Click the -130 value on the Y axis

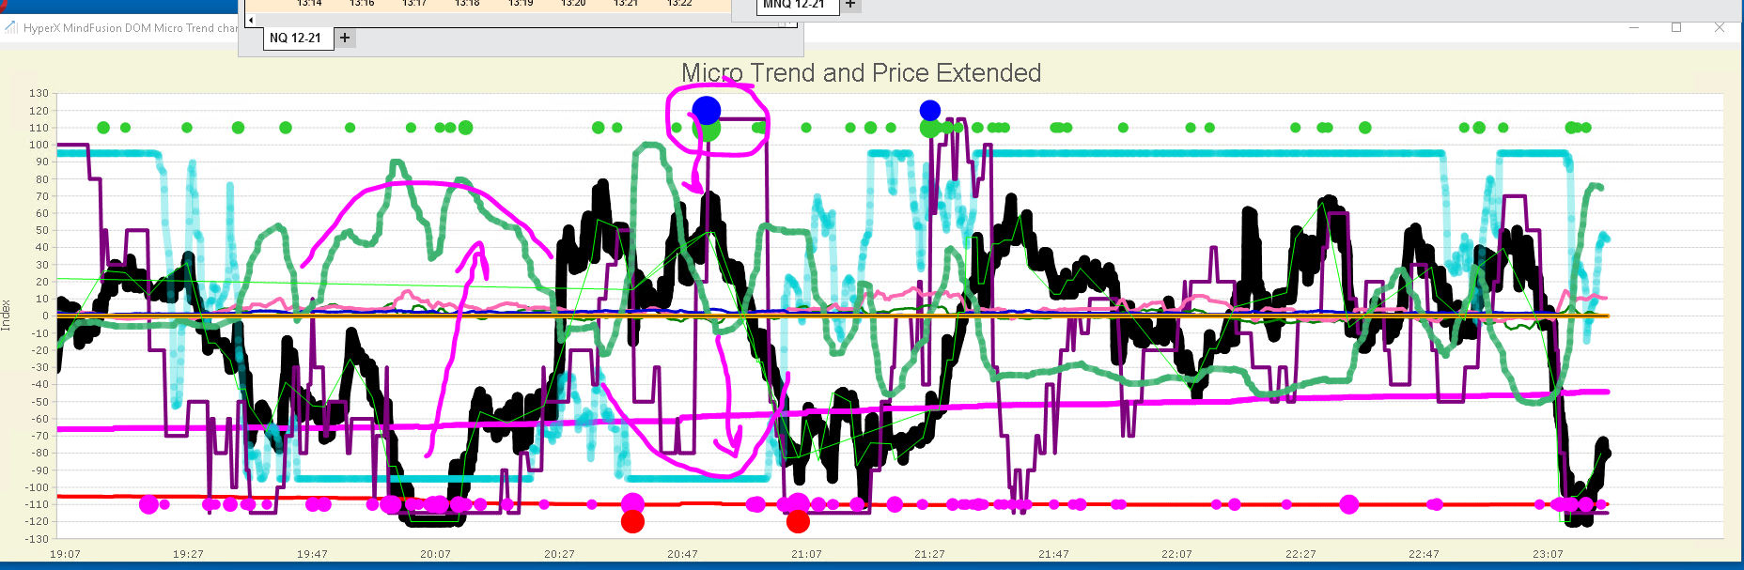(x=37, y=539)
